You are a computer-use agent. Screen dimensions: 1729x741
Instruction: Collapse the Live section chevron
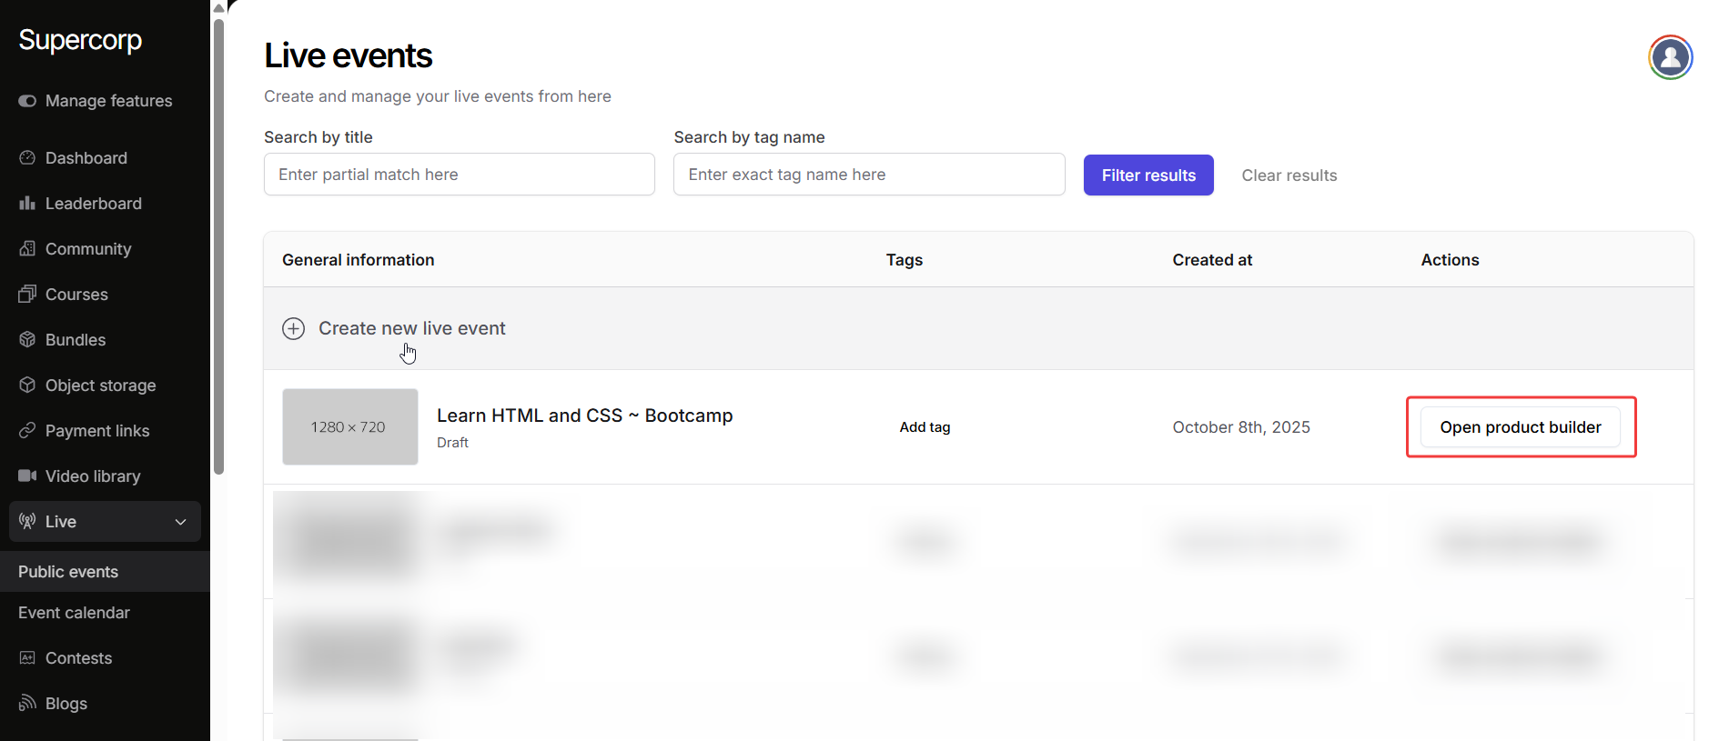180,522
